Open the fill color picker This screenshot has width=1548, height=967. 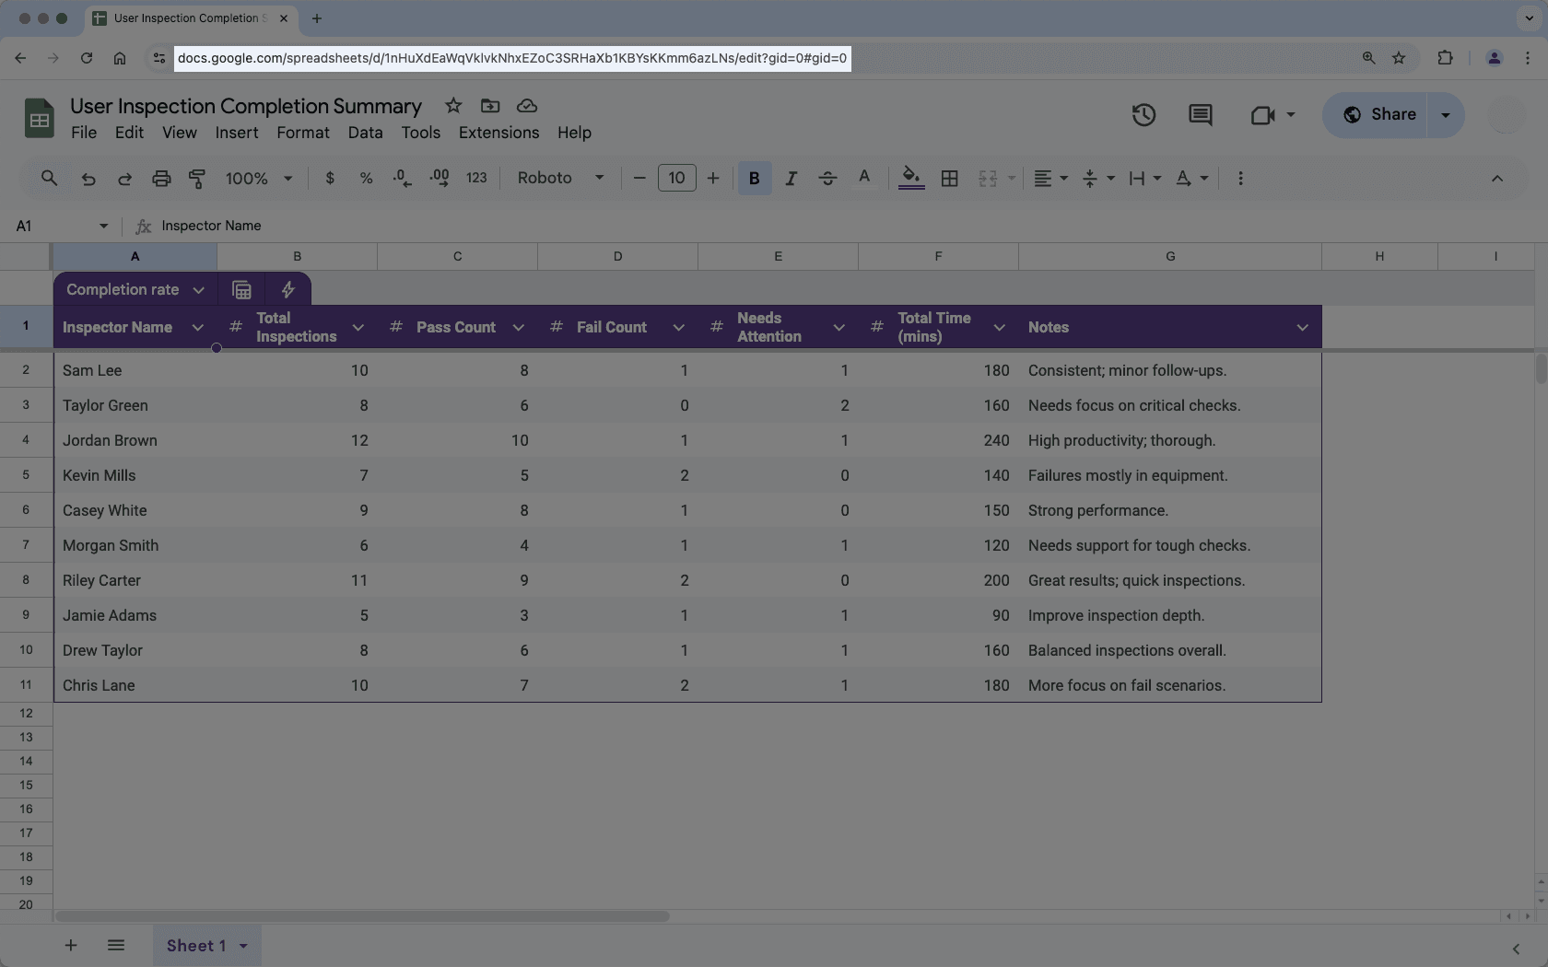tap(910, 178)
